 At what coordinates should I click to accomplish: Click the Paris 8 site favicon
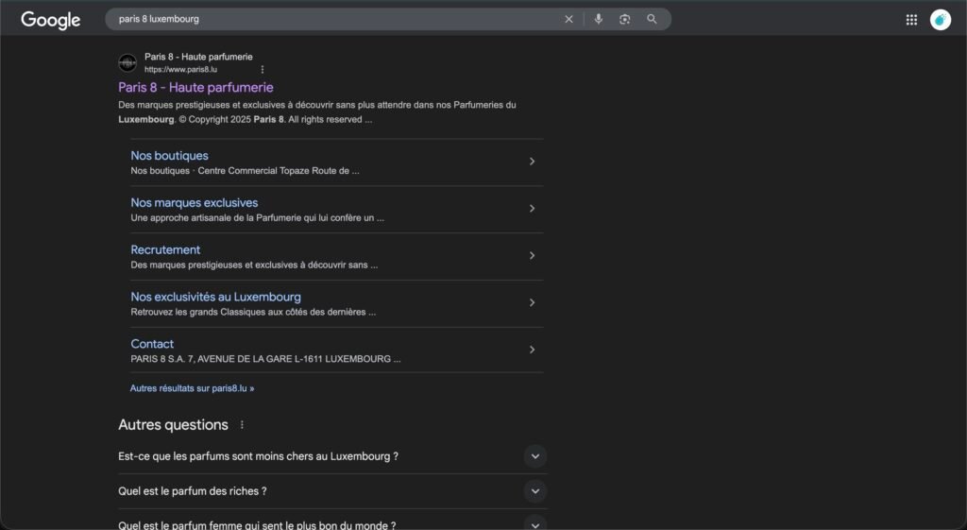127,63
